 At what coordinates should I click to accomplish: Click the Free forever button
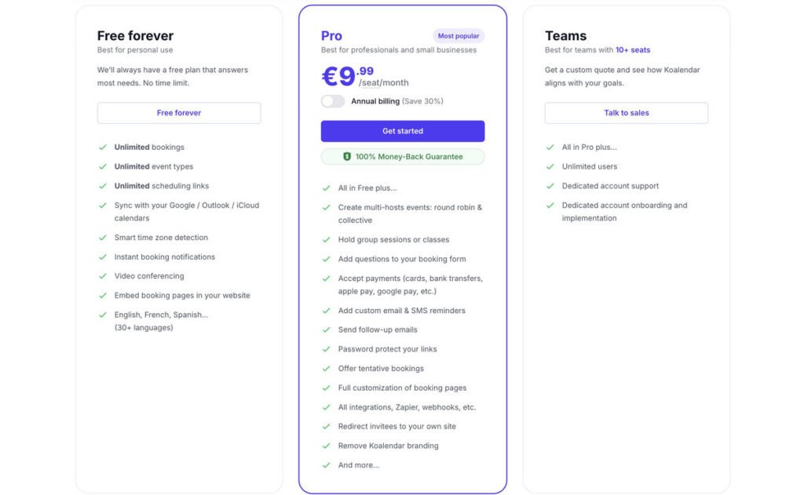[x=179, y=113]
